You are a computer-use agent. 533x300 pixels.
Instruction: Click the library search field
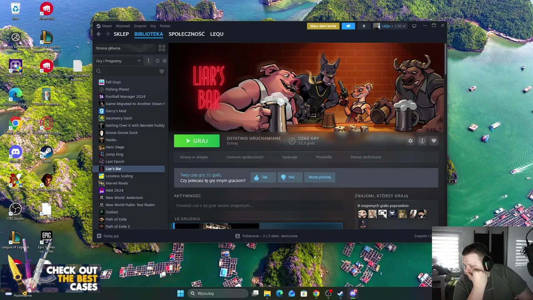127,71
